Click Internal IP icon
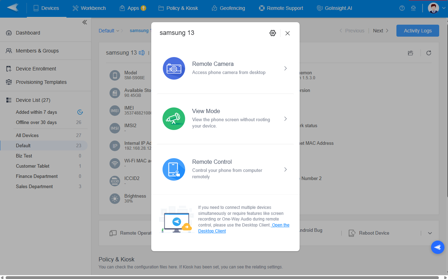 [114, 145]
